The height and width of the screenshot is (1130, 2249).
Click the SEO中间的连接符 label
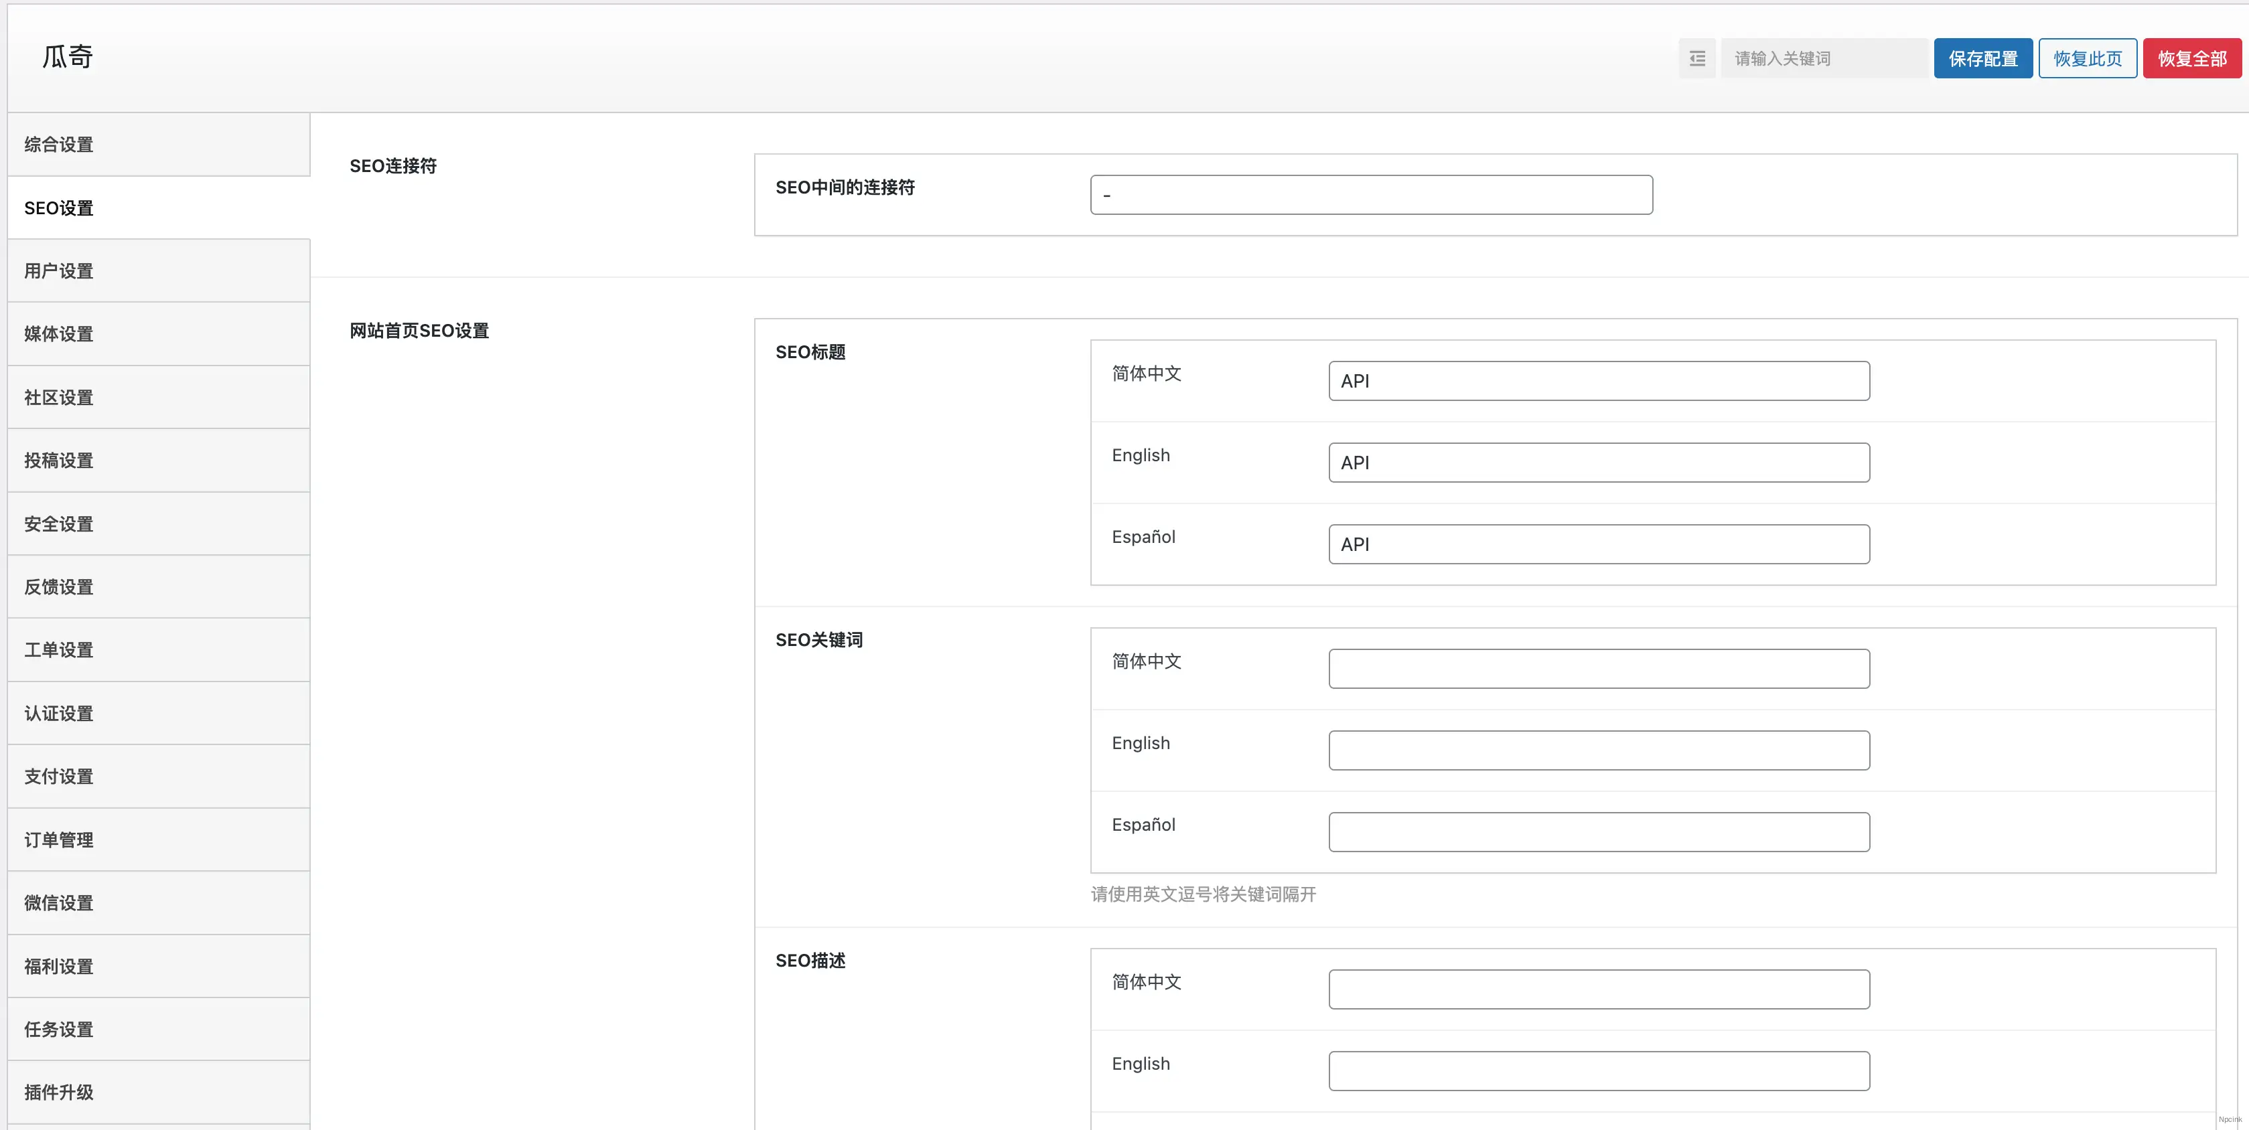point(845,187)
